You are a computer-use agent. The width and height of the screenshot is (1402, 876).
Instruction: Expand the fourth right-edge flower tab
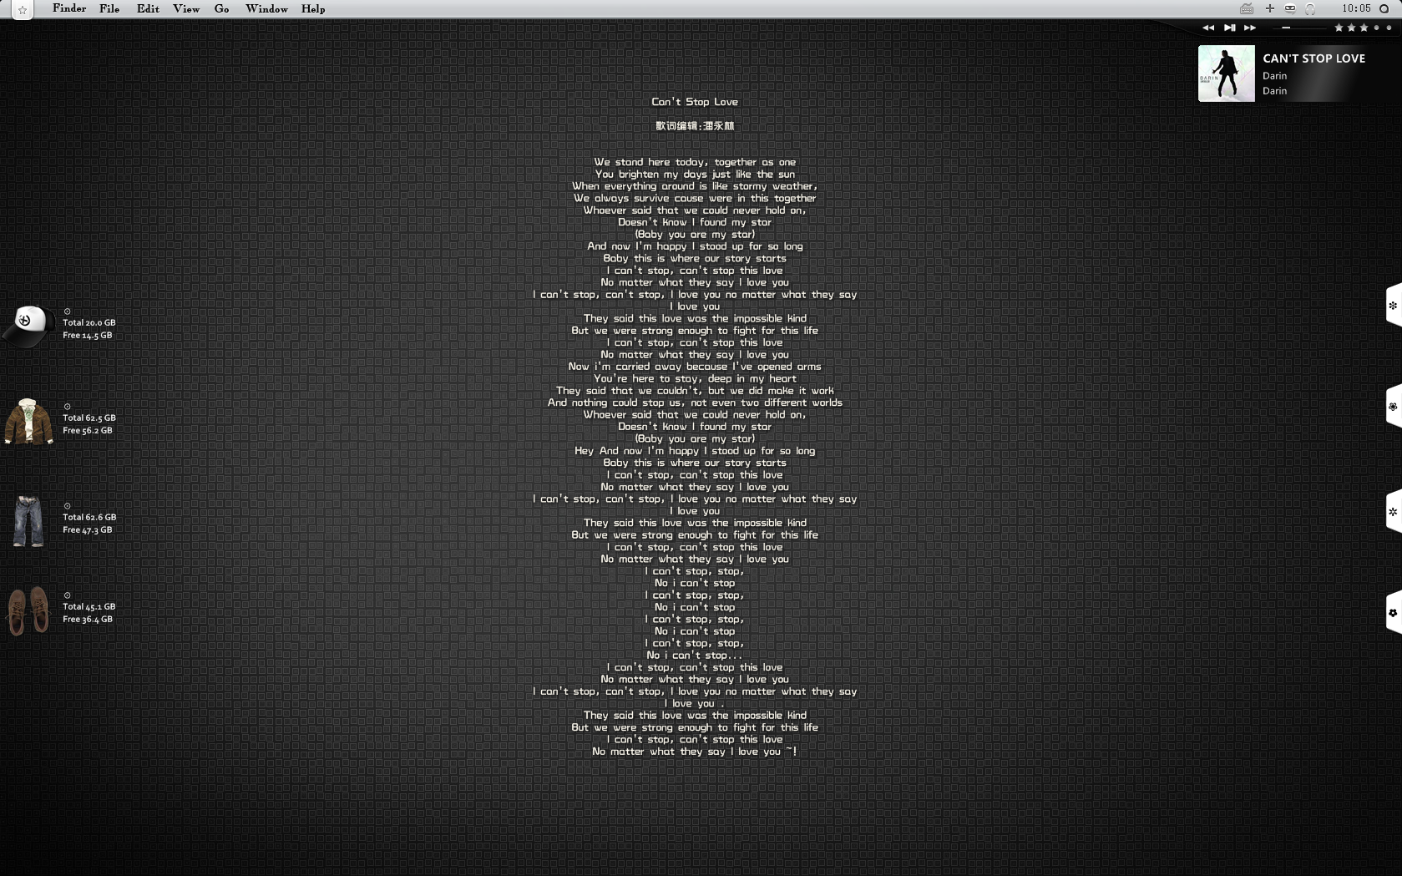1394,613
